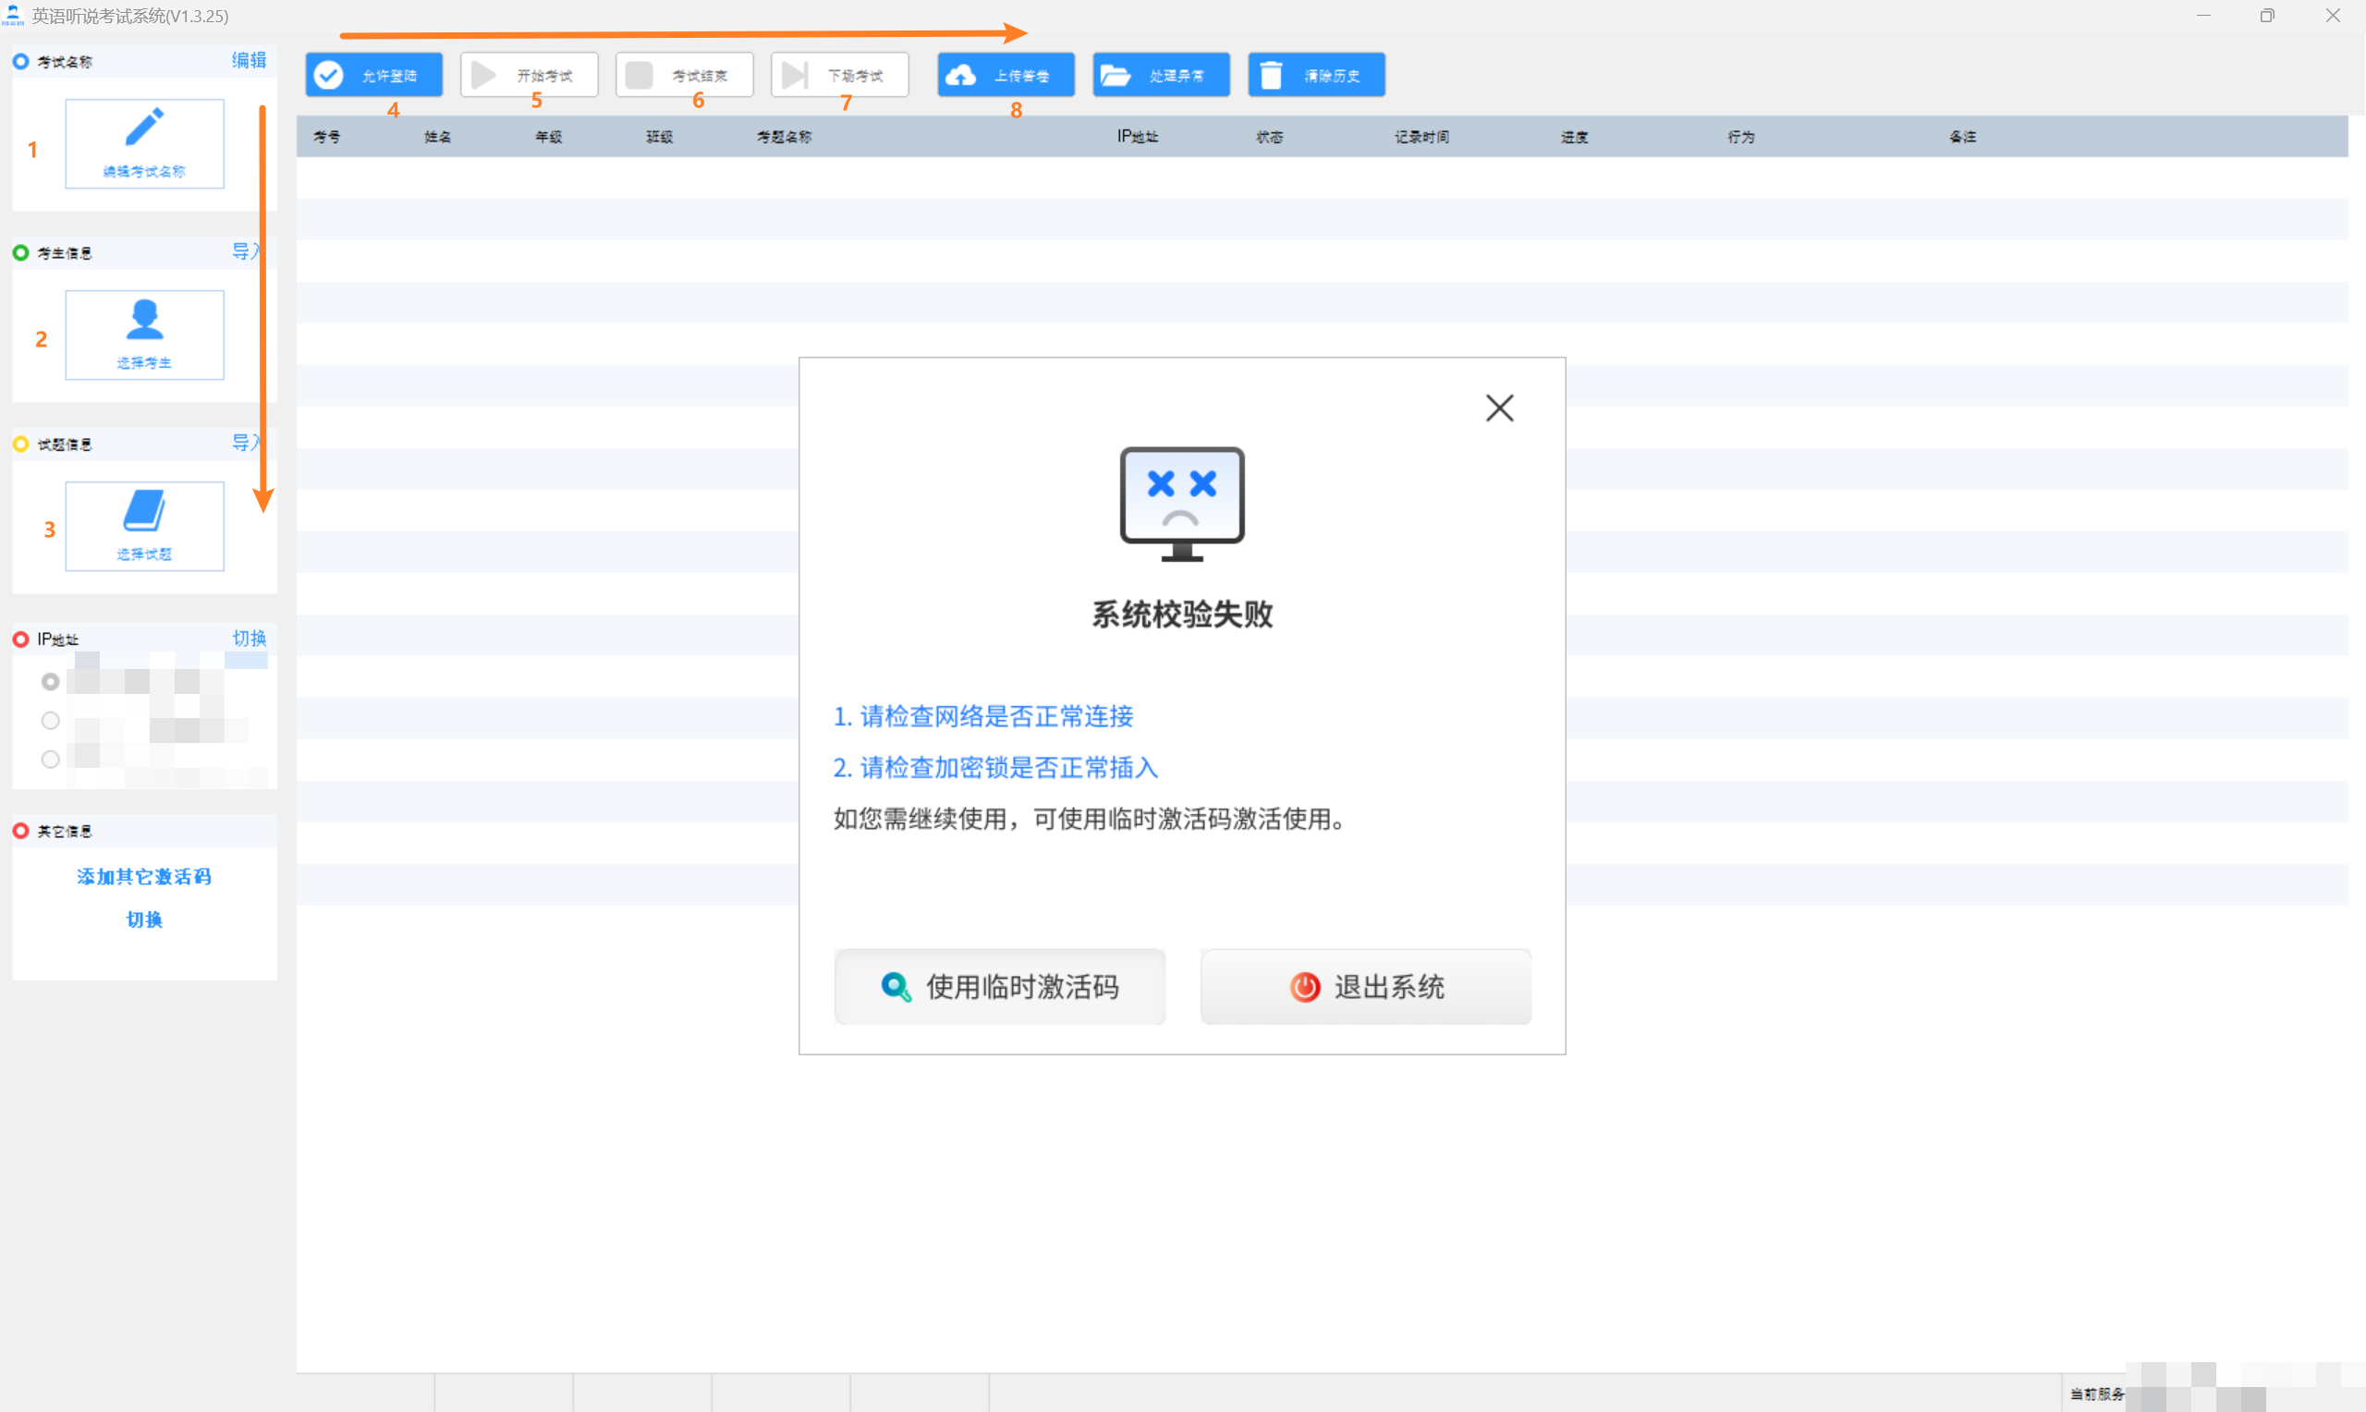Click the 导入 link beside 考生信息
This screenshot has width=2366, height=1412.
tap(248, 252)
